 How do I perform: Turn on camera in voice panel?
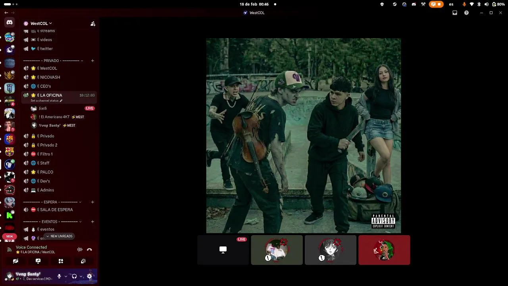[x=15, y=261]
